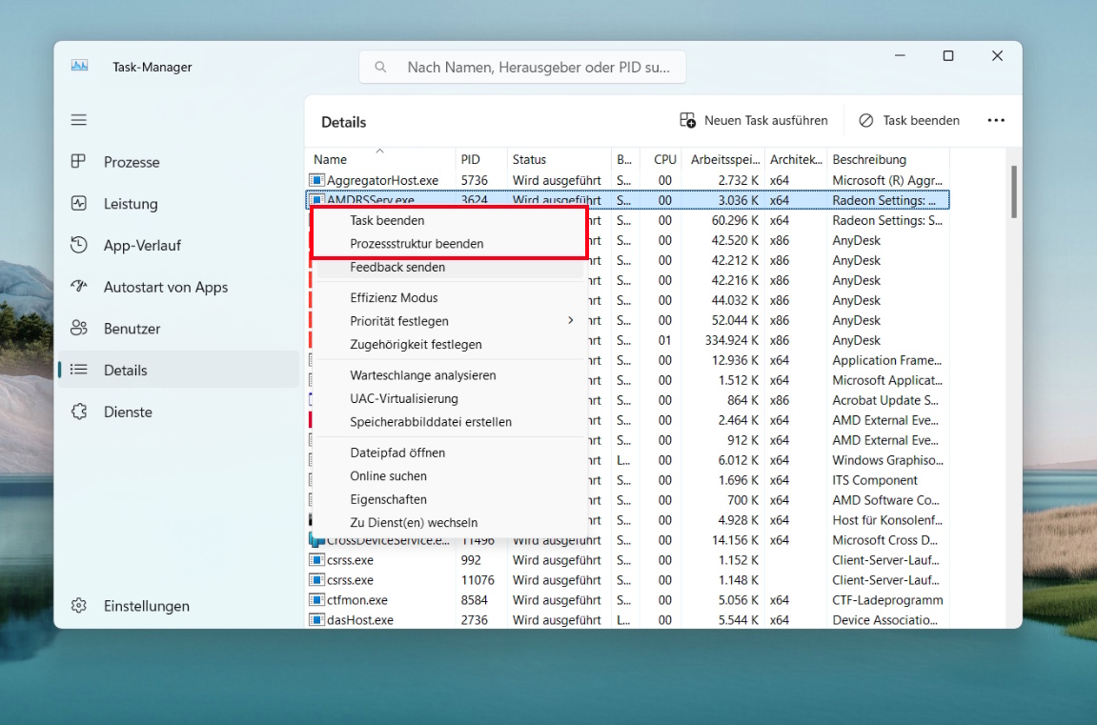Focus the Name, Herausgeber or PID search field
Image resolution: width=1097 pixels, height=725 pixels.
522,67
